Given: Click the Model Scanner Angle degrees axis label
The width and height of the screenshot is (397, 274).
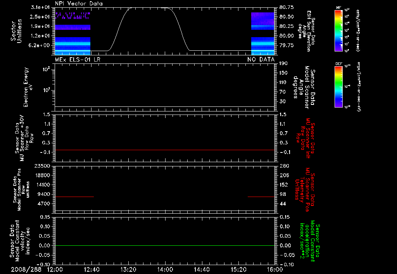Looking at the screenshot, I should tap(304, 87).
